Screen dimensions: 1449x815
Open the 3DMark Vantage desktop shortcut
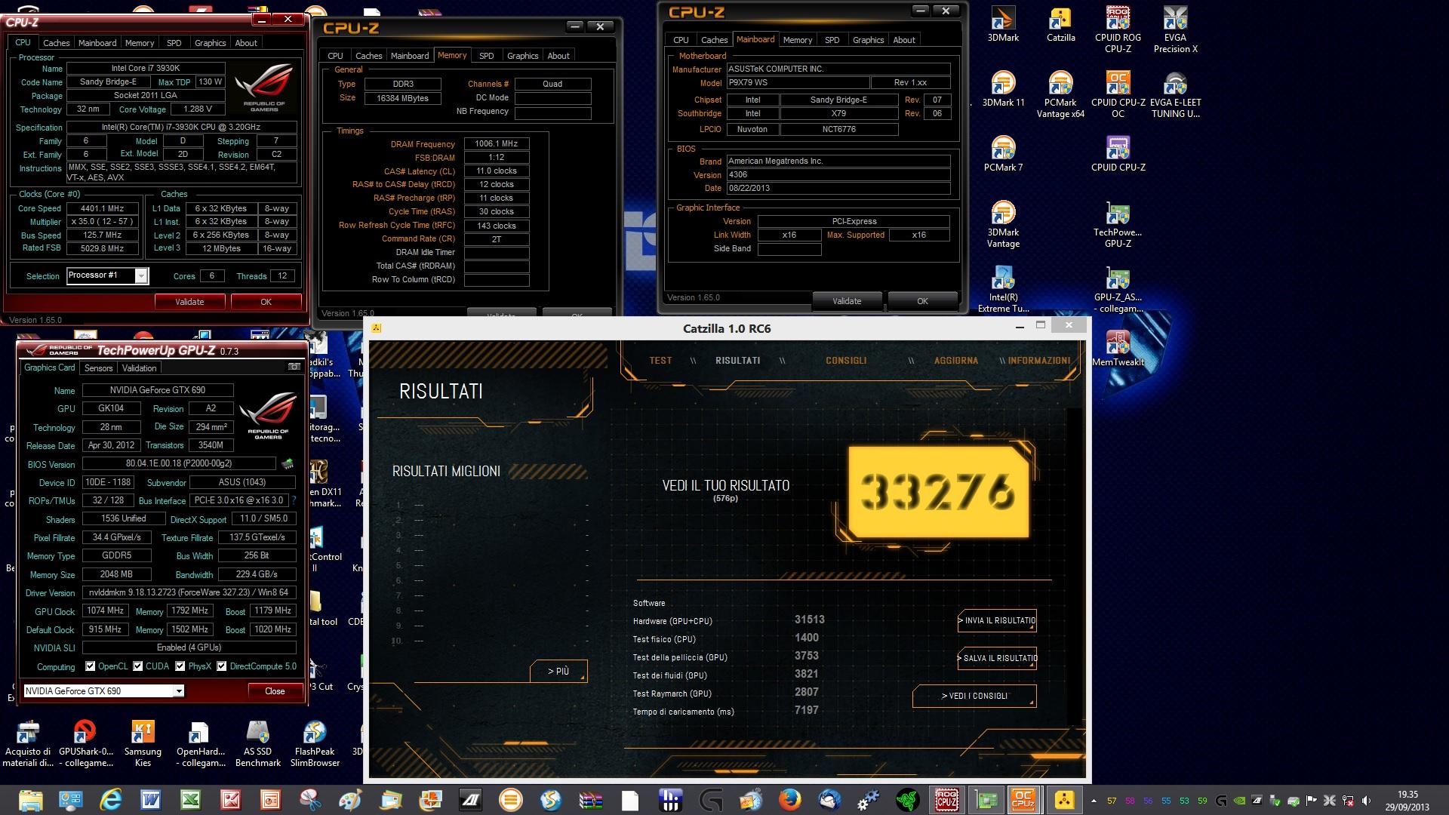pyautogui.click(x=1003, y=225)
